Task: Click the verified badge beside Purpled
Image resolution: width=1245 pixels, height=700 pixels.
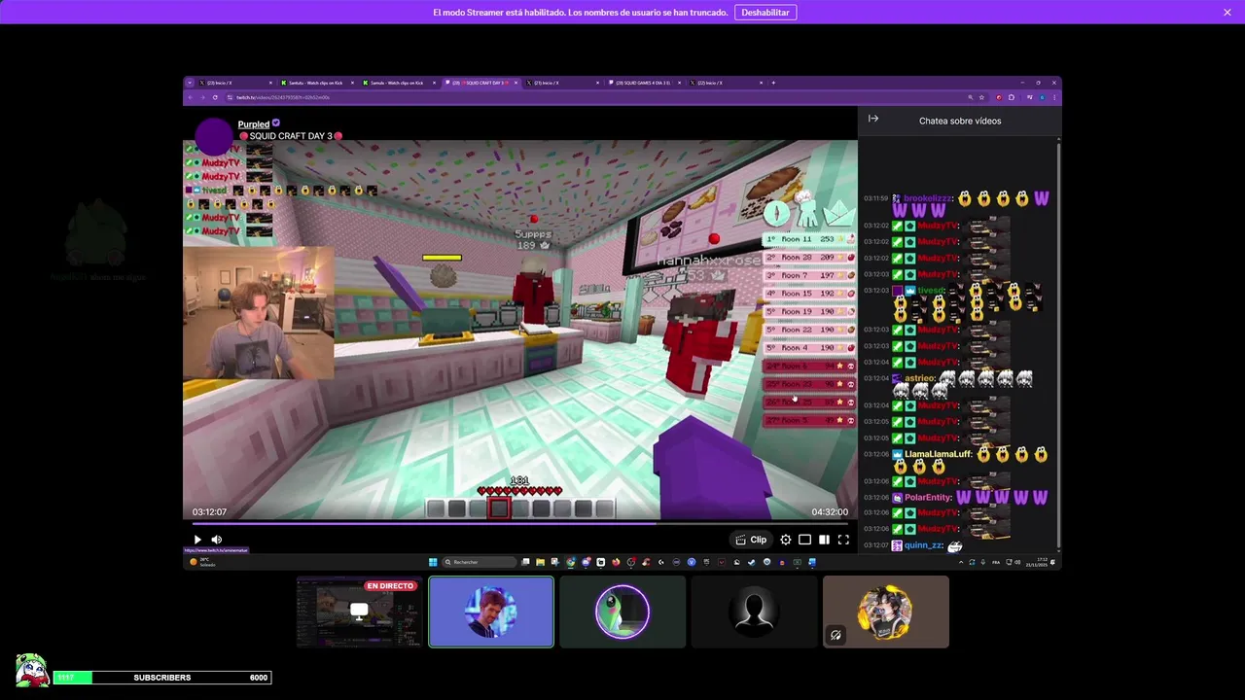Action: point(276,123)
